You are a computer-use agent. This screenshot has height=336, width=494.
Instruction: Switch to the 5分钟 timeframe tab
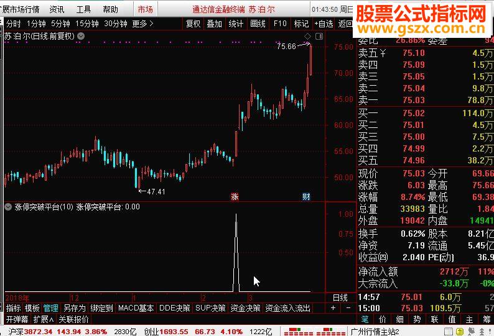coord(60,24)
